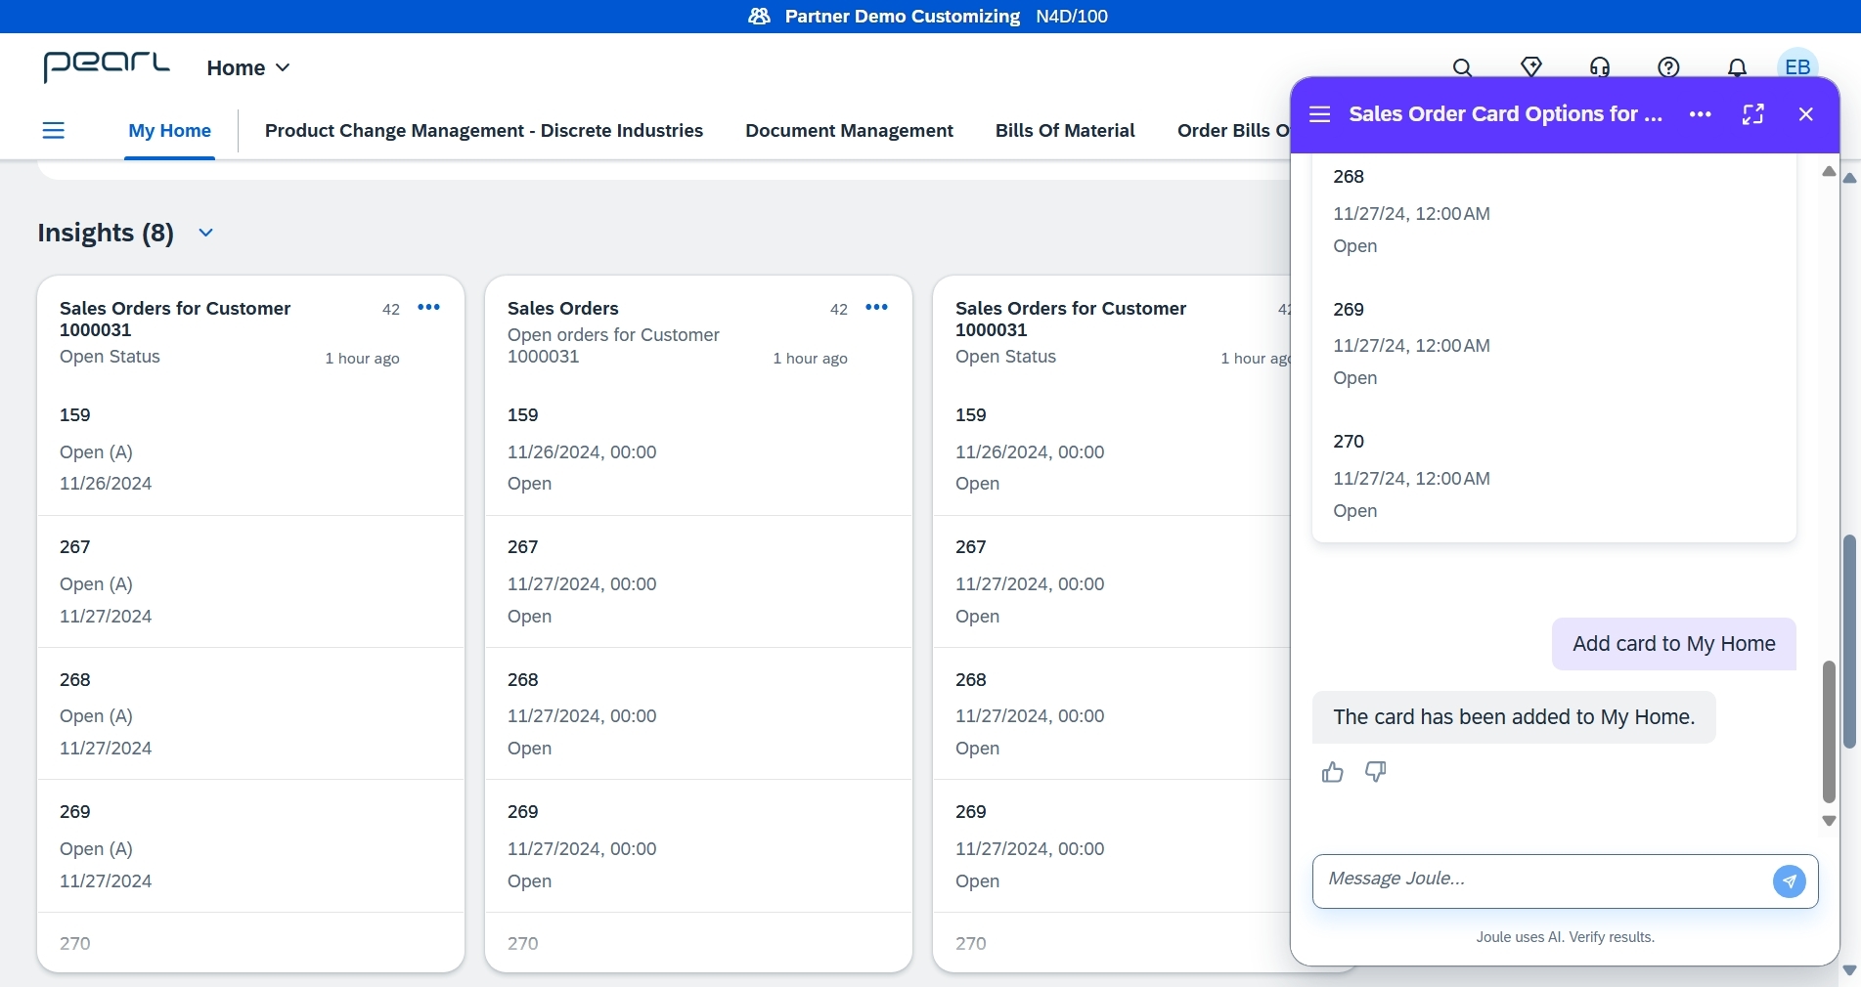Select order 269 in Sales Orders card

(698, 846)
